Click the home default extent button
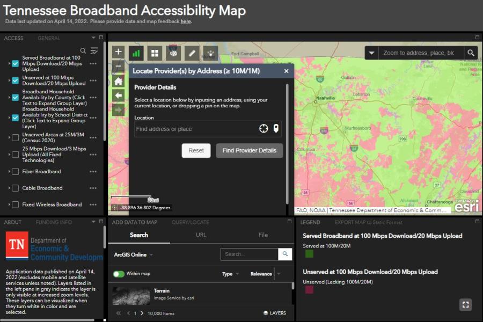 point(119,81)
